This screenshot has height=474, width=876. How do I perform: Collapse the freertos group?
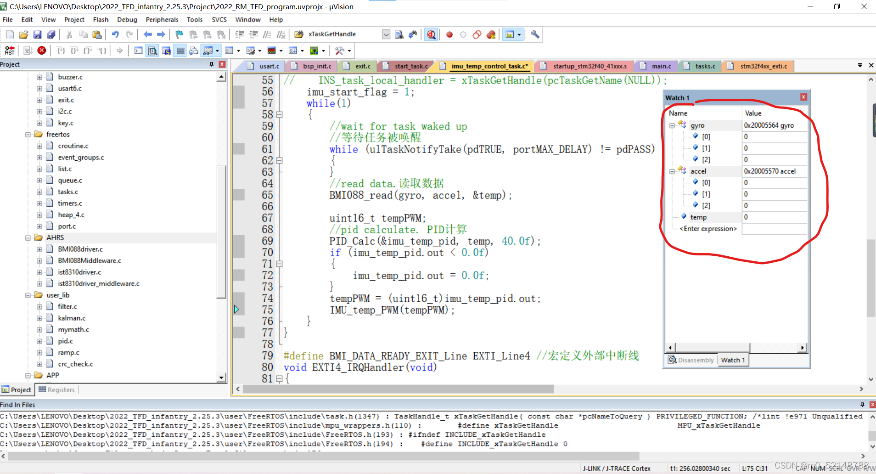tap(28, 135)
